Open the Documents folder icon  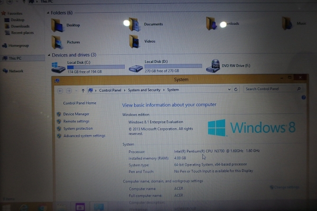135,24
